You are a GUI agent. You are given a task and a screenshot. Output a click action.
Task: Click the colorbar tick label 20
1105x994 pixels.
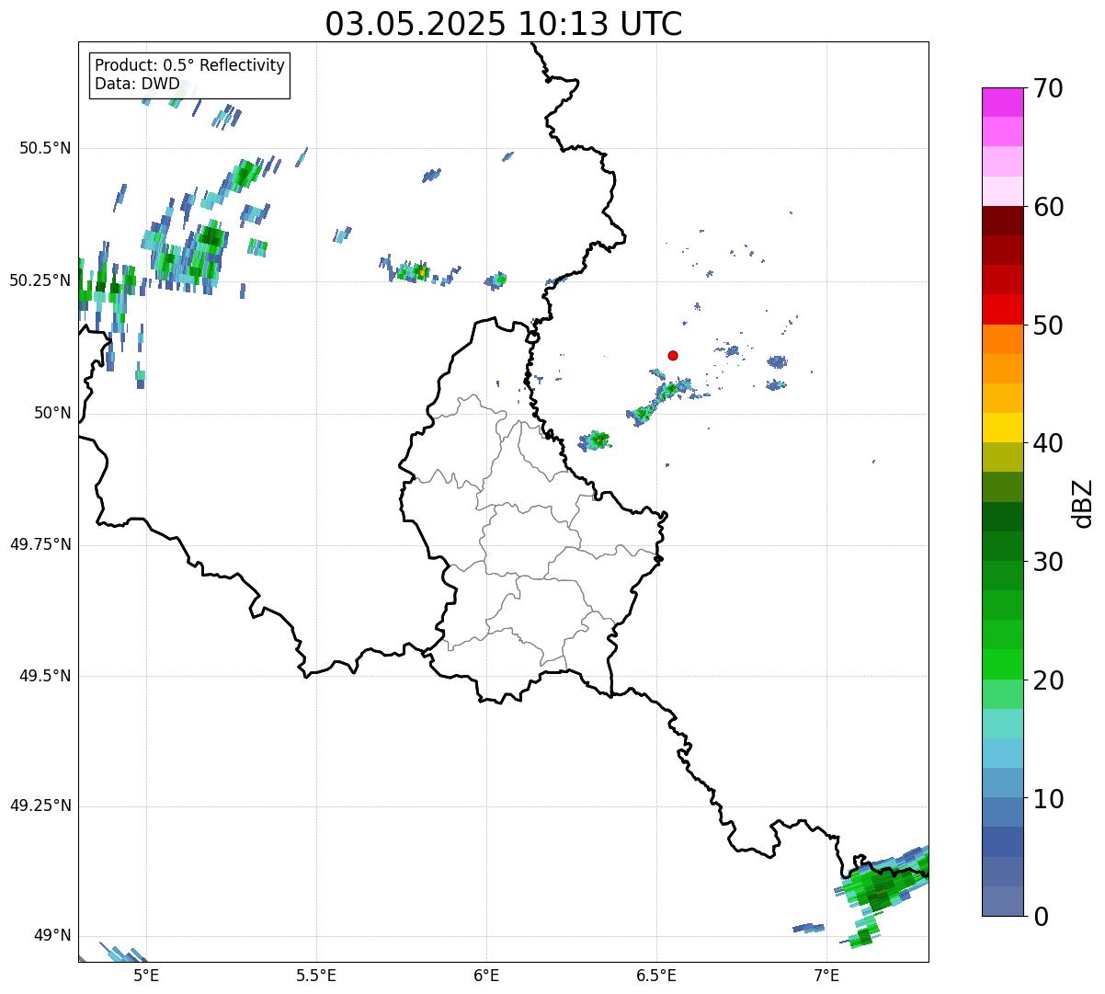(x=1049, y=680)
